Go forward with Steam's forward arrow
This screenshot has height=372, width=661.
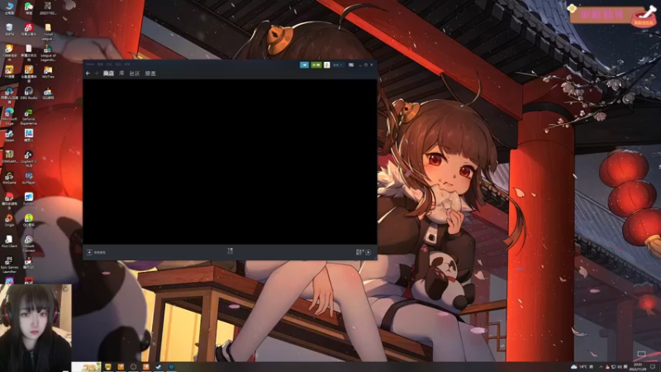(97, 74)
